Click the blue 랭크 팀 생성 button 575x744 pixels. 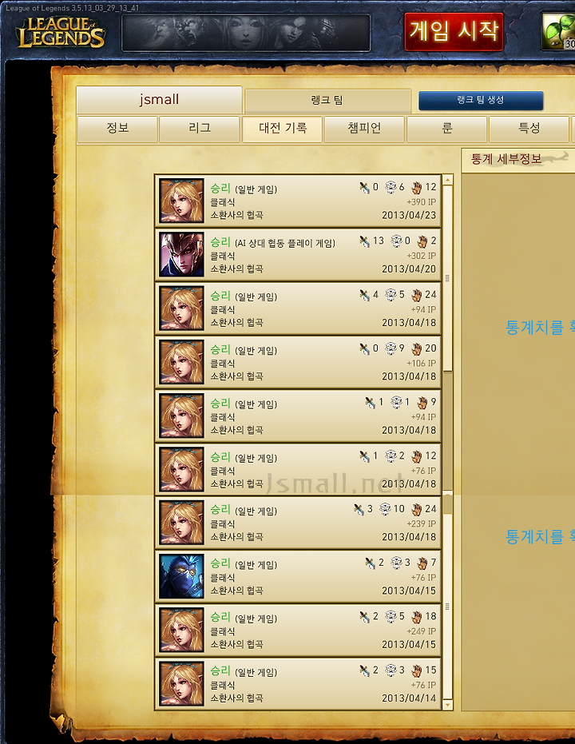click(481, 100)
